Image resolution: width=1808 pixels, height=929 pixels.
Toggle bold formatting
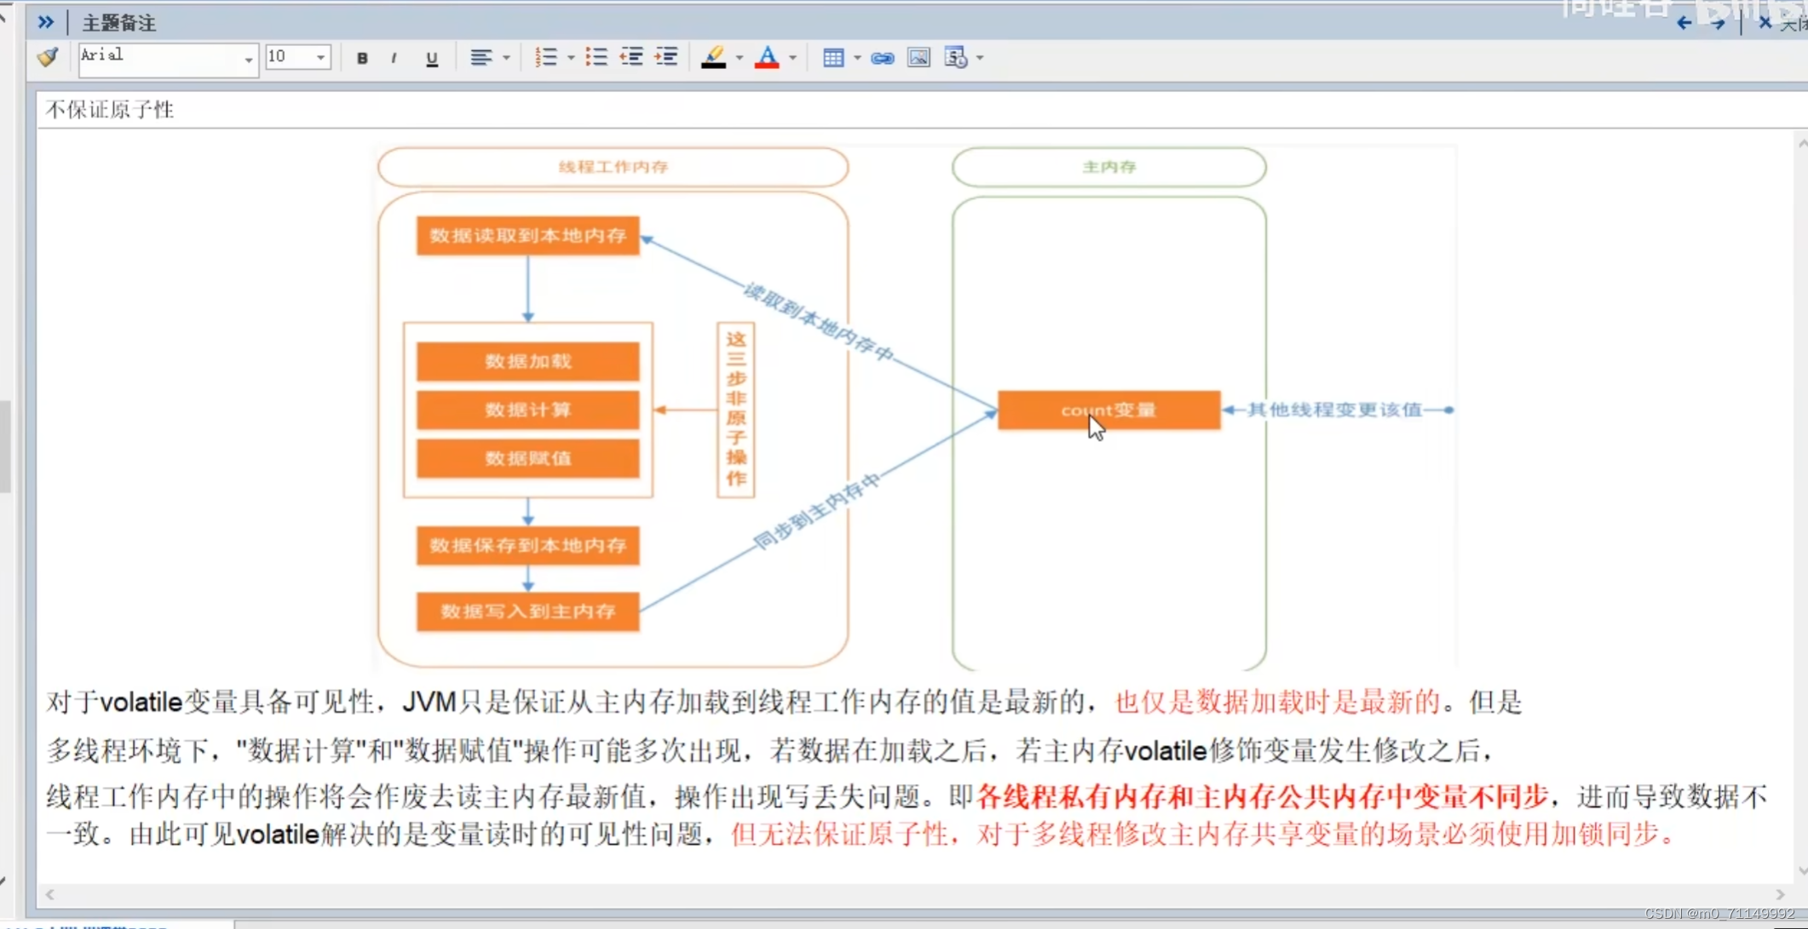tap(362, 58)
